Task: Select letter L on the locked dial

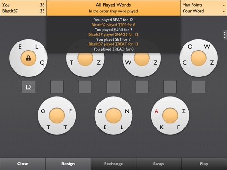Action: pos(37,47)
